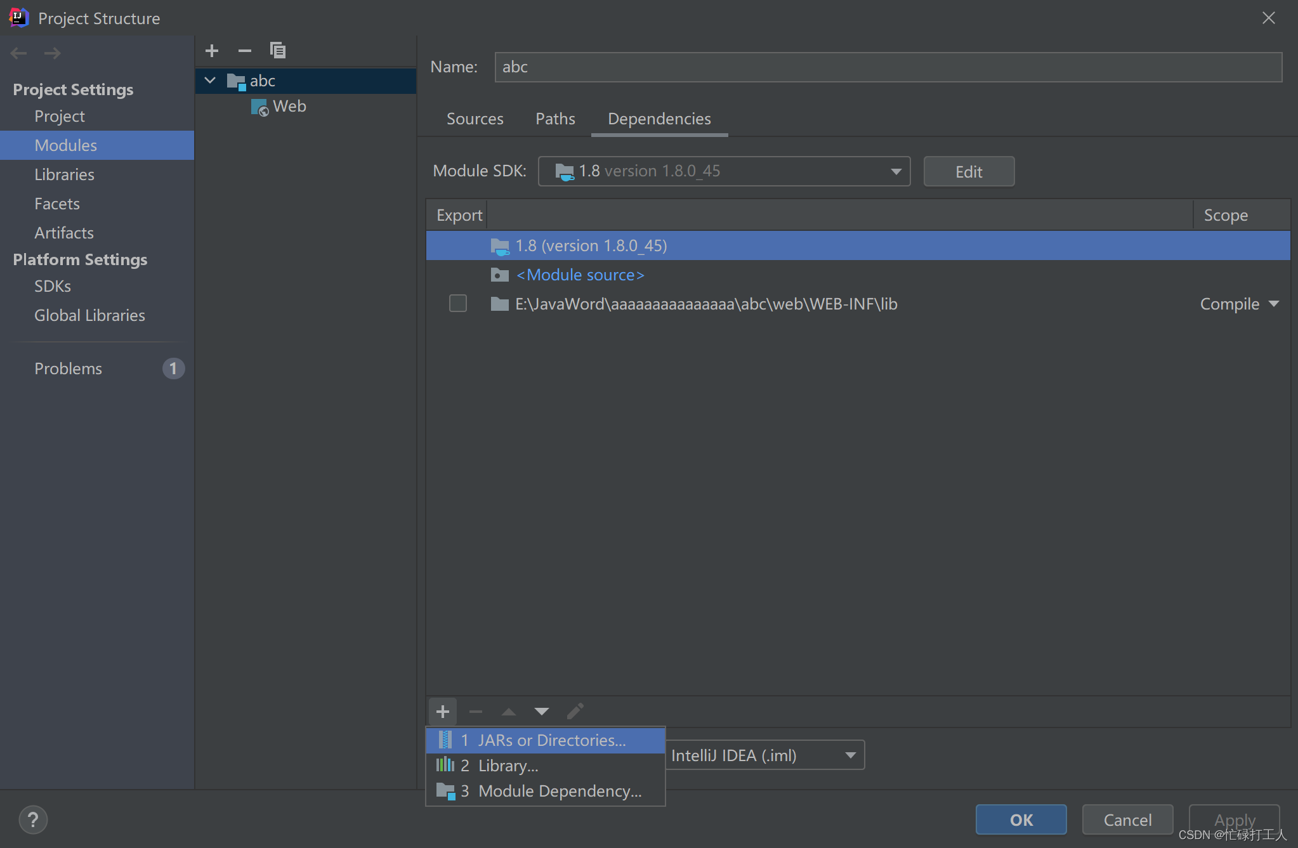
Task: Click the add module plus icon
Action: [x=212, y=51]
